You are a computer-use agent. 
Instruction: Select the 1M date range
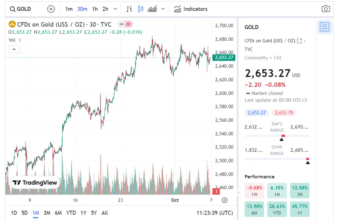36,213
